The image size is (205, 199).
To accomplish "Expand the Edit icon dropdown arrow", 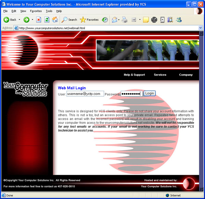I will tap(140, 20).
